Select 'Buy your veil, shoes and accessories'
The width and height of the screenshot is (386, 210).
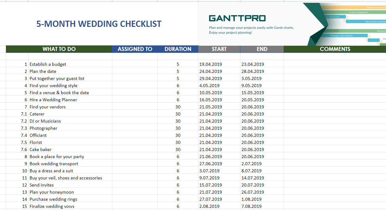(x=70, y=178)
